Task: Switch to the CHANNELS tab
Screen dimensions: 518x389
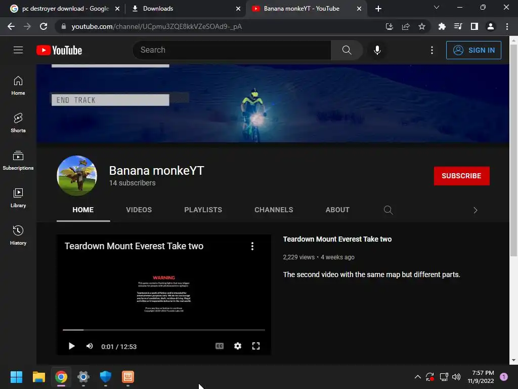Action: pyautogui.click(x=274, y=210)
